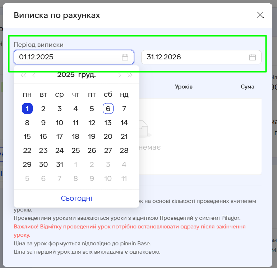The width and height of the screenshot is (277, 268).
Task: Pick December 6 in the calendar
Action: tap(108, 109)
